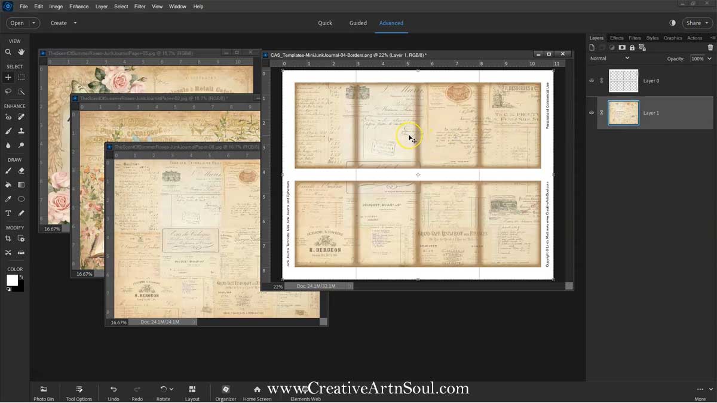Select the Content-Aware Move tool

[8, 253]
